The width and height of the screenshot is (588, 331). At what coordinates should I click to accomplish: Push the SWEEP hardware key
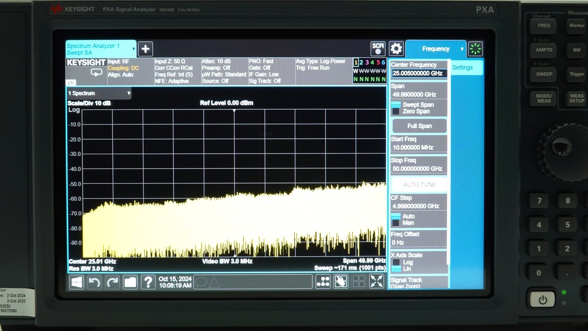[544, 74]
